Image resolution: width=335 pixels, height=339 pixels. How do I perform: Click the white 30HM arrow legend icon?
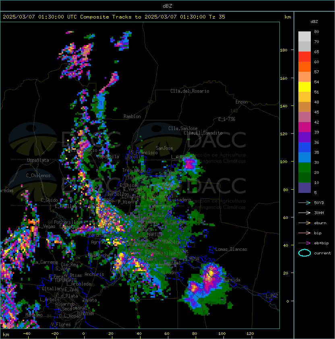[x=304, y=213]
